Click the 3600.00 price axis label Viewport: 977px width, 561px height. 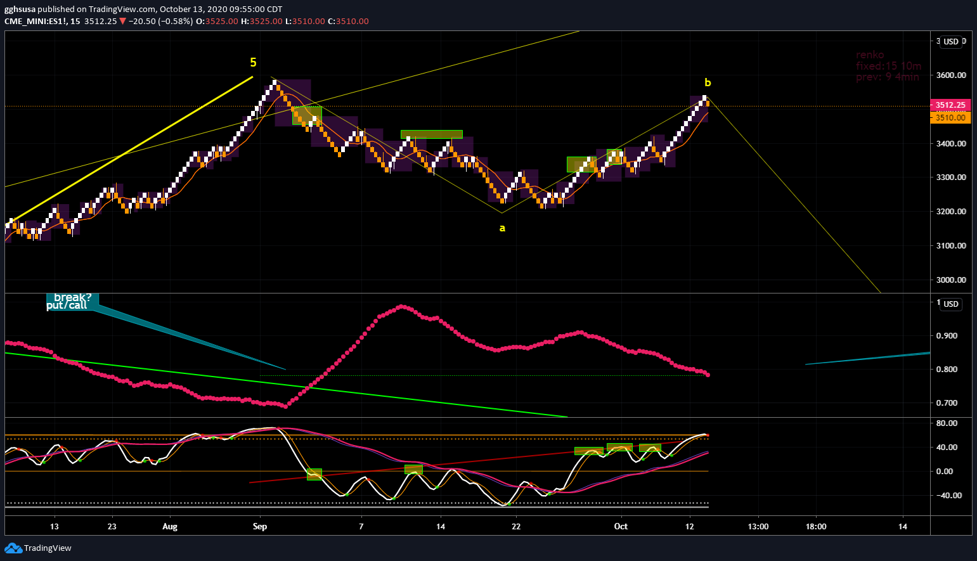click(x=951, y=75)
